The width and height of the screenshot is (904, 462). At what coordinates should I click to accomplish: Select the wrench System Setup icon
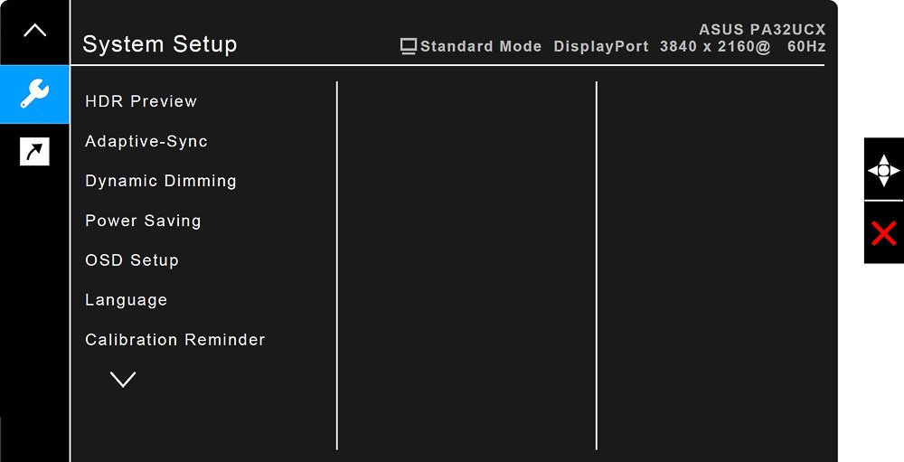[x=34, y=94]
